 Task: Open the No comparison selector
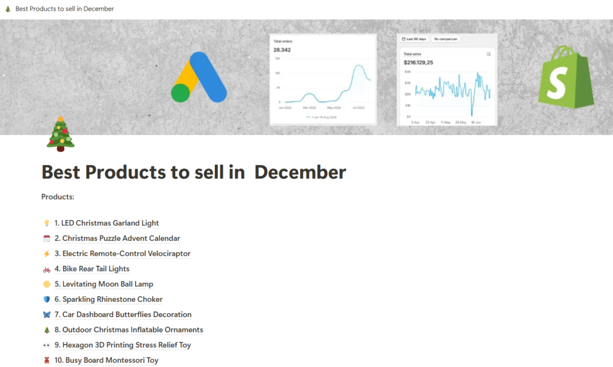click(x=445, y=39)
